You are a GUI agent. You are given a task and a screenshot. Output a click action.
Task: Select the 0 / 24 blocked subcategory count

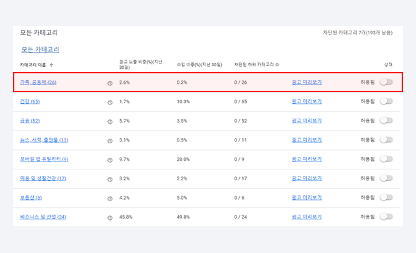pos(240,217)
